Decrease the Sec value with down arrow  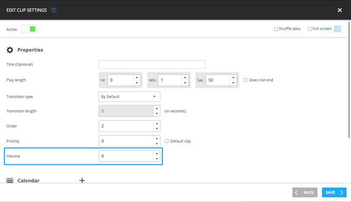(x=233, y=82)
